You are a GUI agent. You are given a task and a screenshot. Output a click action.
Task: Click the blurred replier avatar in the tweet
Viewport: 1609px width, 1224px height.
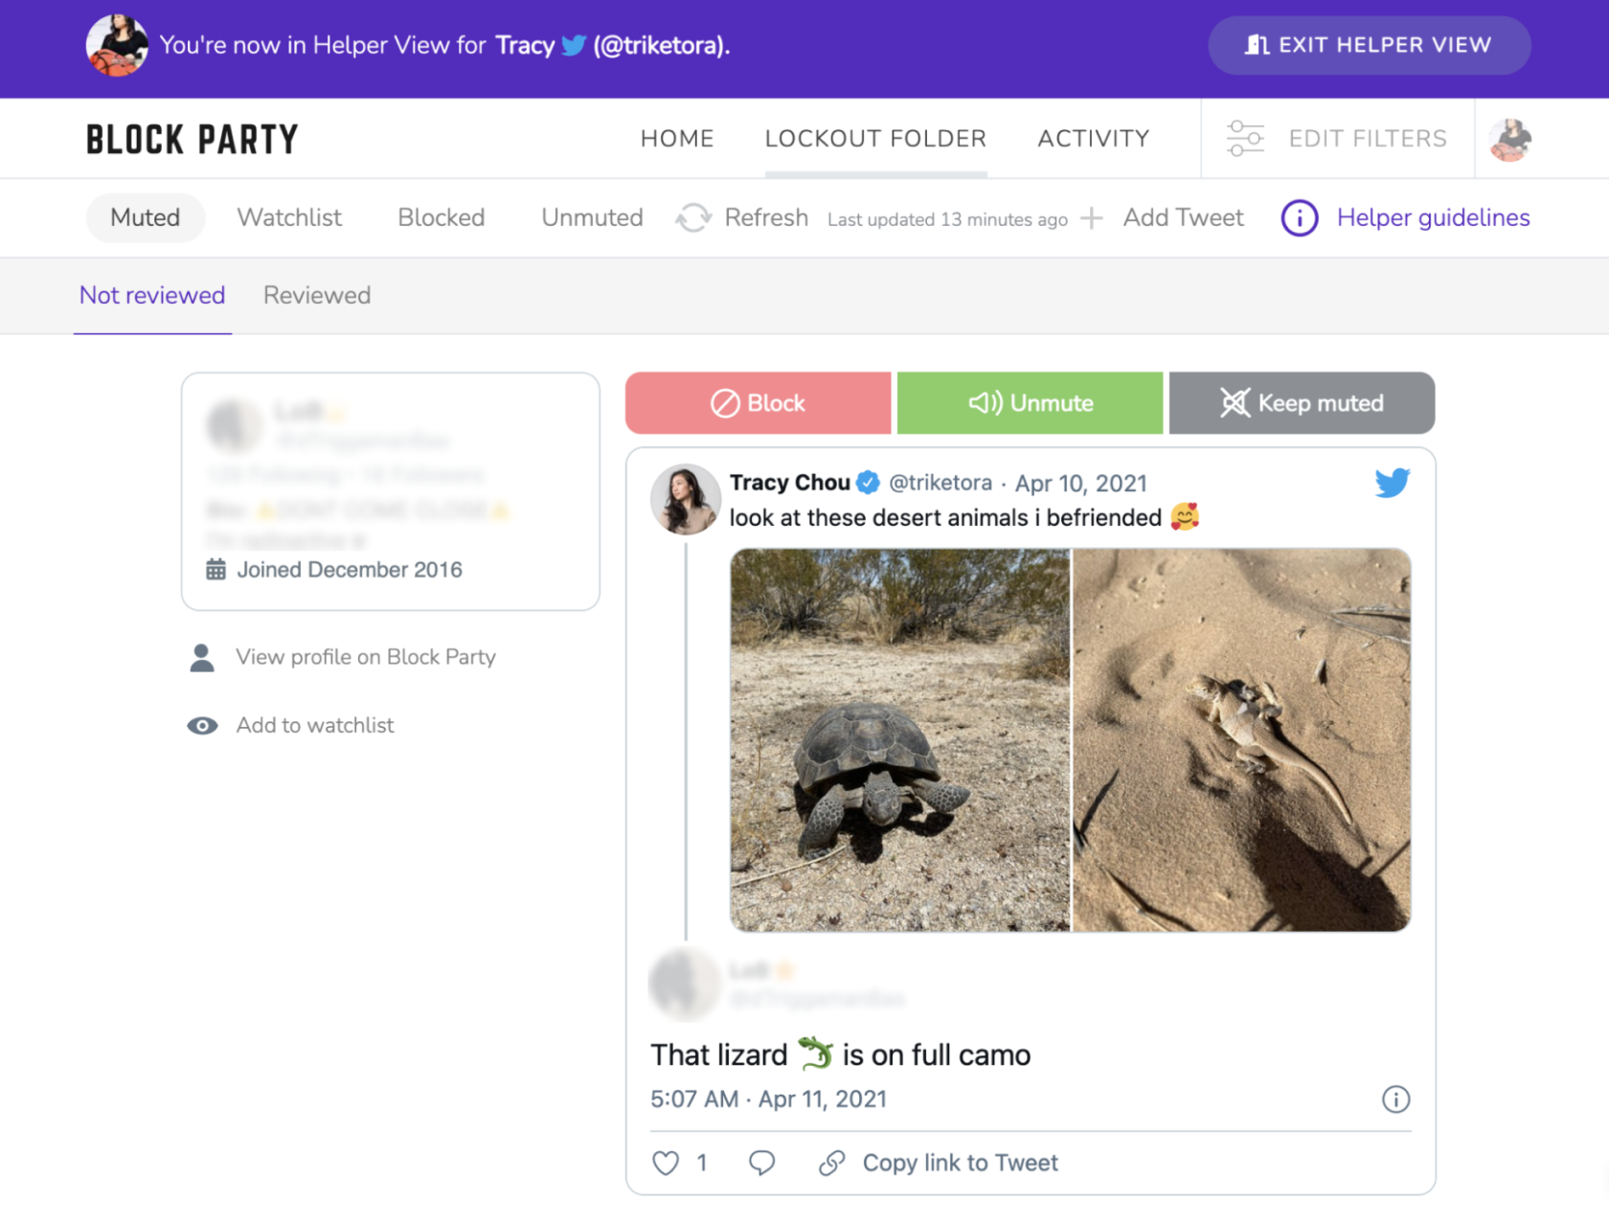point(684,984)
